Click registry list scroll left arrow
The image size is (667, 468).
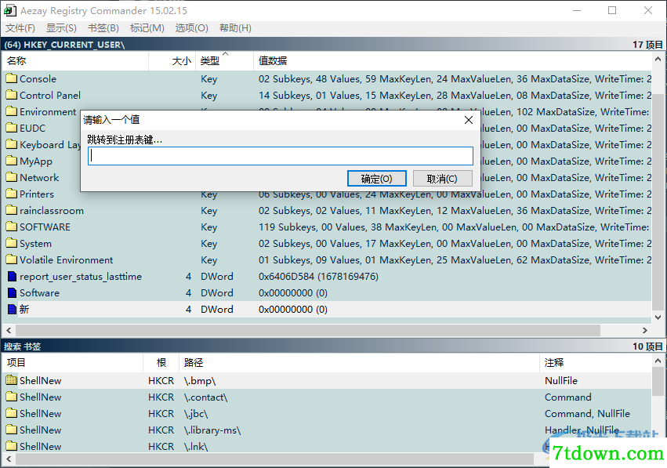pos(9,330)
